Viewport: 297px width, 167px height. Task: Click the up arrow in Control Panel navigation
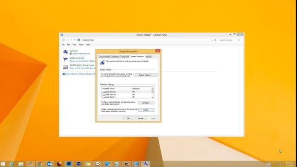(x=75, y=40)
